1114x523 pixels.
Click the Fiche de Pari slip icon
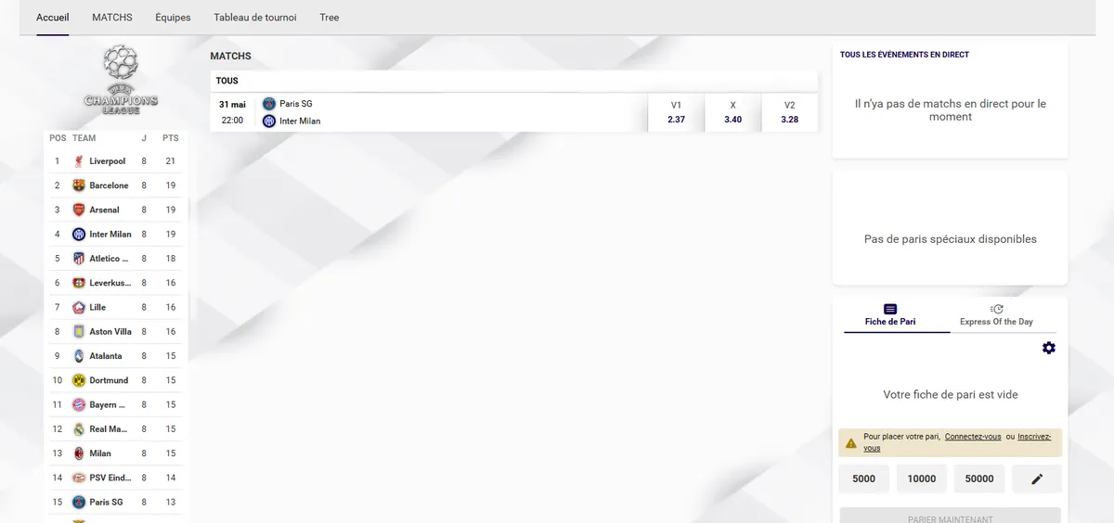(890, 309)
